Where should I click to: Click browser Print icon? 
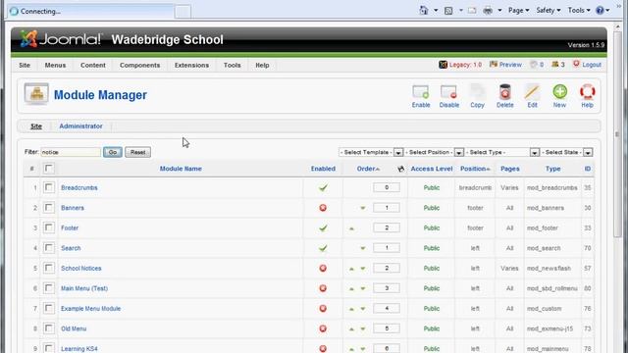pos(488,11)
